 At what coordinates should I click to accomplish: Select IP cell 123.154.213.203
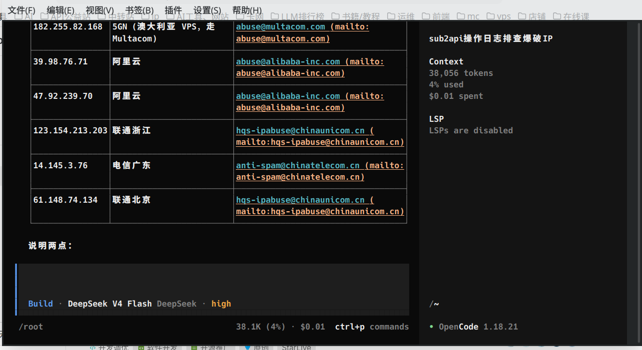[70, 131]
